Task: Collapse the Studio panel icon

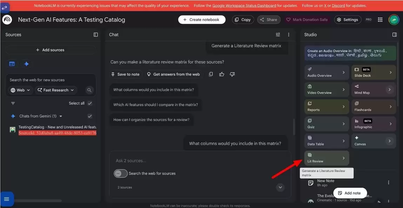Action: click(395, 35)
